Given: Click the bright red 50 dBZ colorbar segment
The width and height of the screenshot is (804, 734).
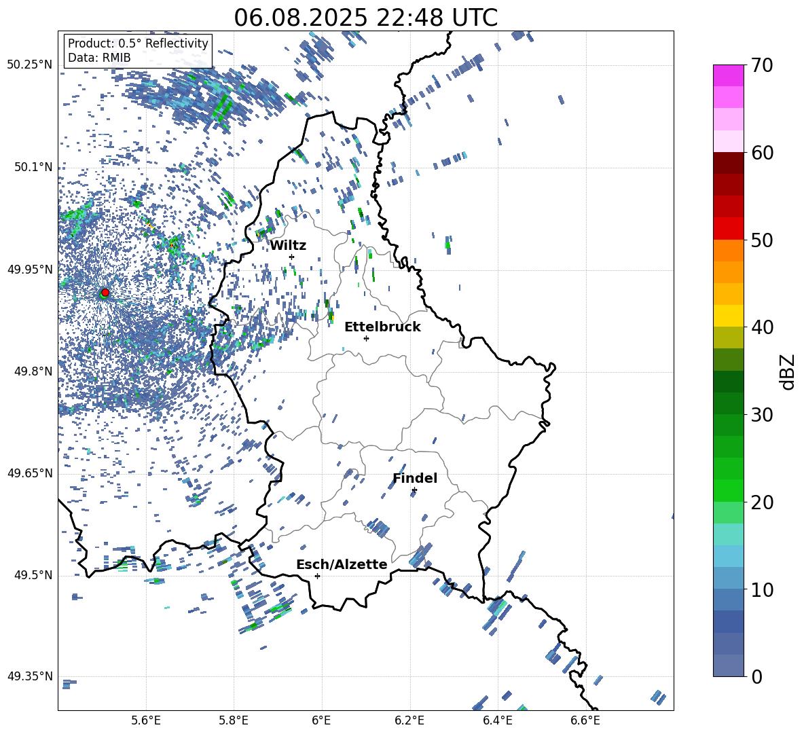Looking at the screenshot, I should [x=729, y=229].
